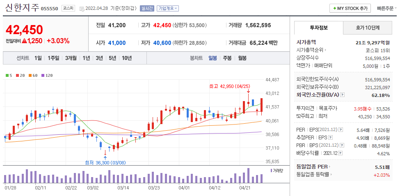Image resolution: width=400 pixels, height=196 pixels.
Task: Click the 상한가 53,500 text
Action: (190, 25)
